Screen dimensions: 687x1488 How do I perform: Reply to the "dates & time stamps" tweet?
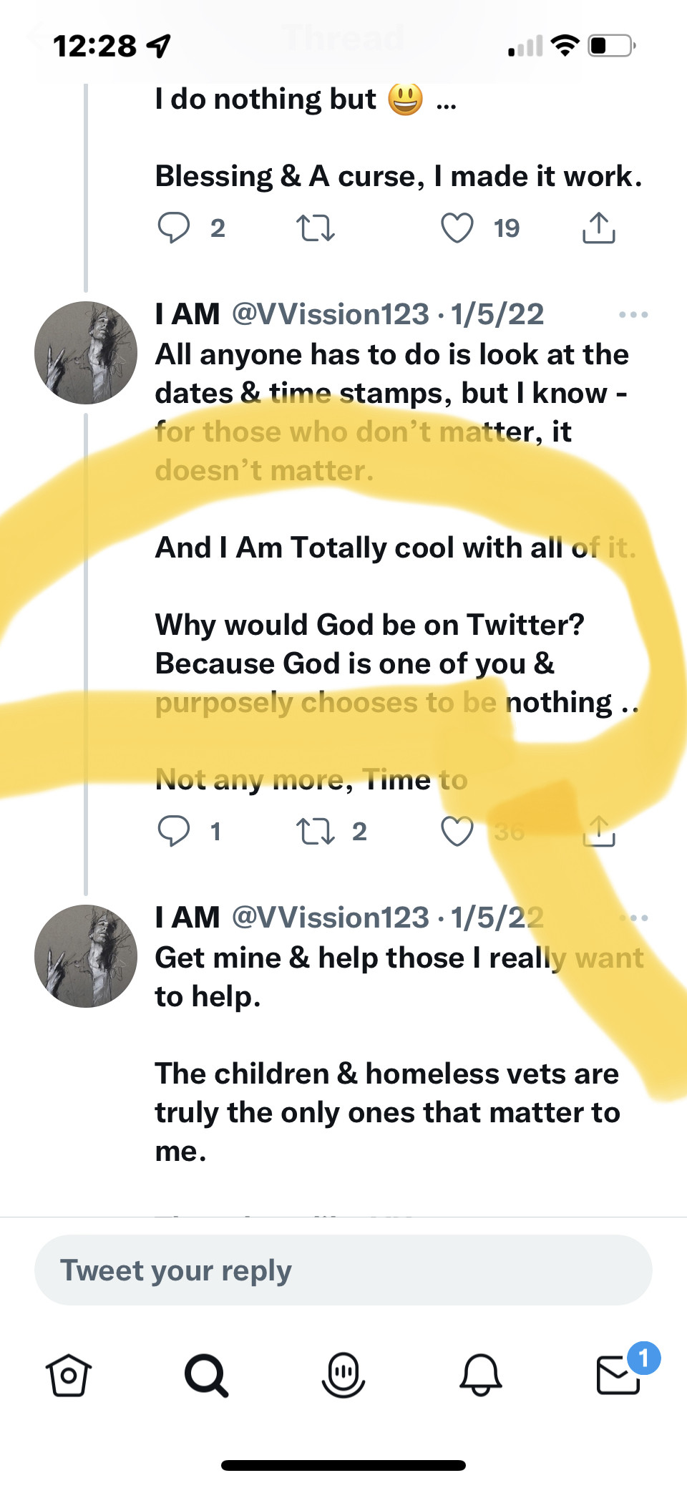(x=173, y=831)
